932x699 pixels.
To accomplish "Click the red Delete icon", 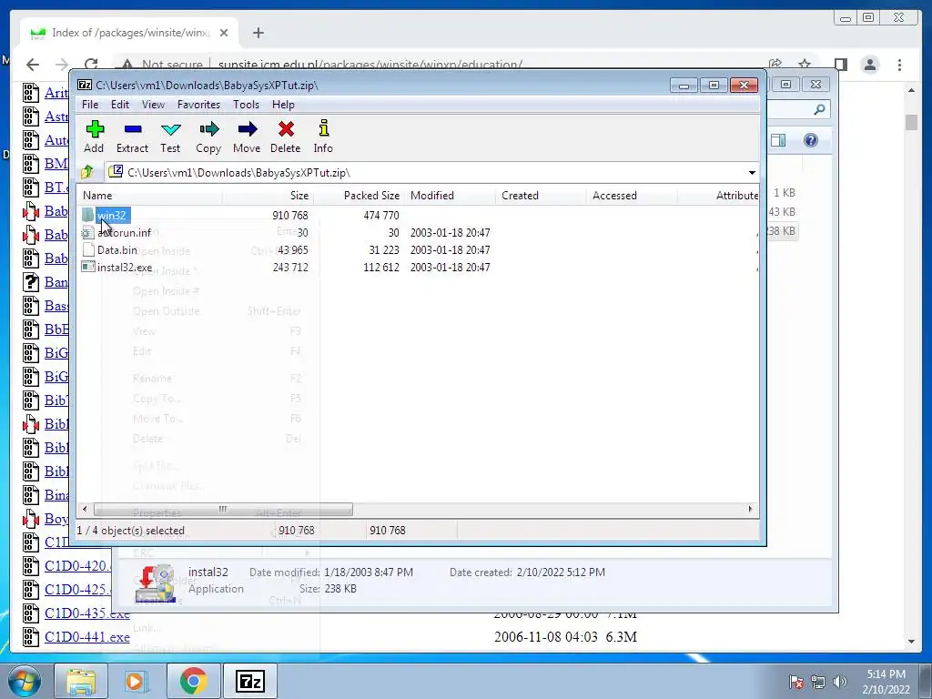I will (x=285, y=137).
